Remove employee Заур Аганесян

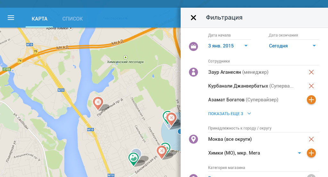tap(311, 72)
